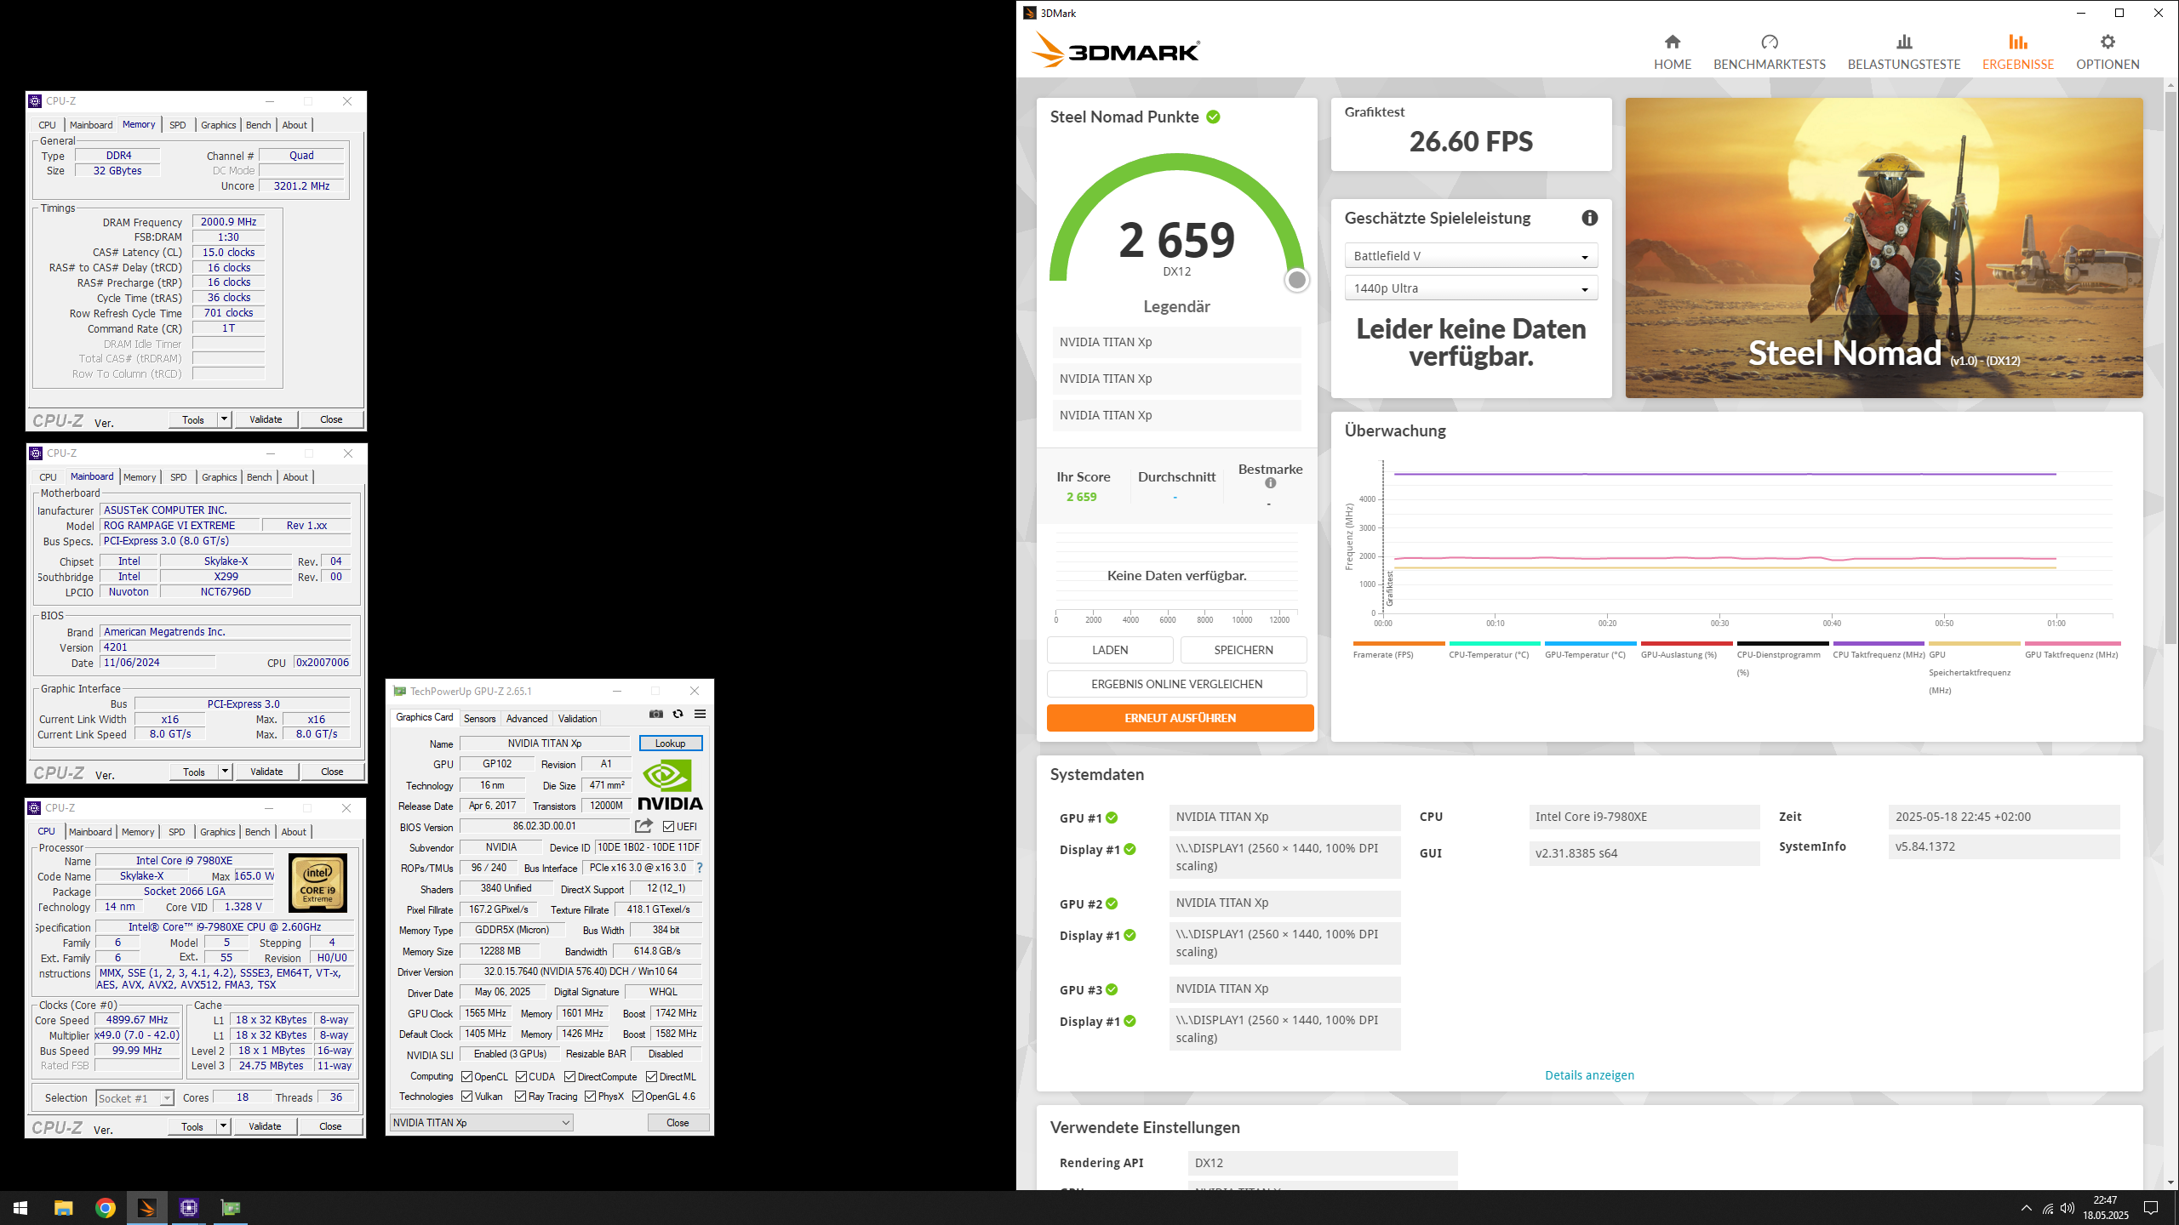
Task: Click the GPU-Z BIOS export share icon
Action: (643, 826)
